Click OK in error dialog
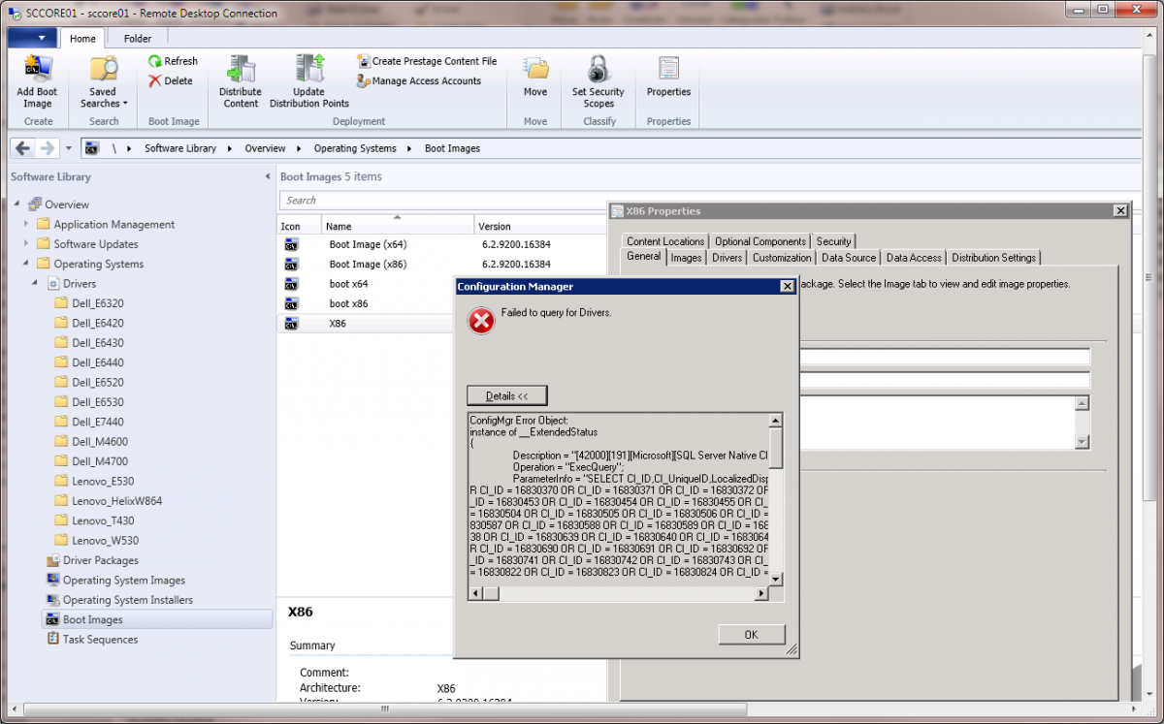The image size is (1164, 724). coord(752,635)
